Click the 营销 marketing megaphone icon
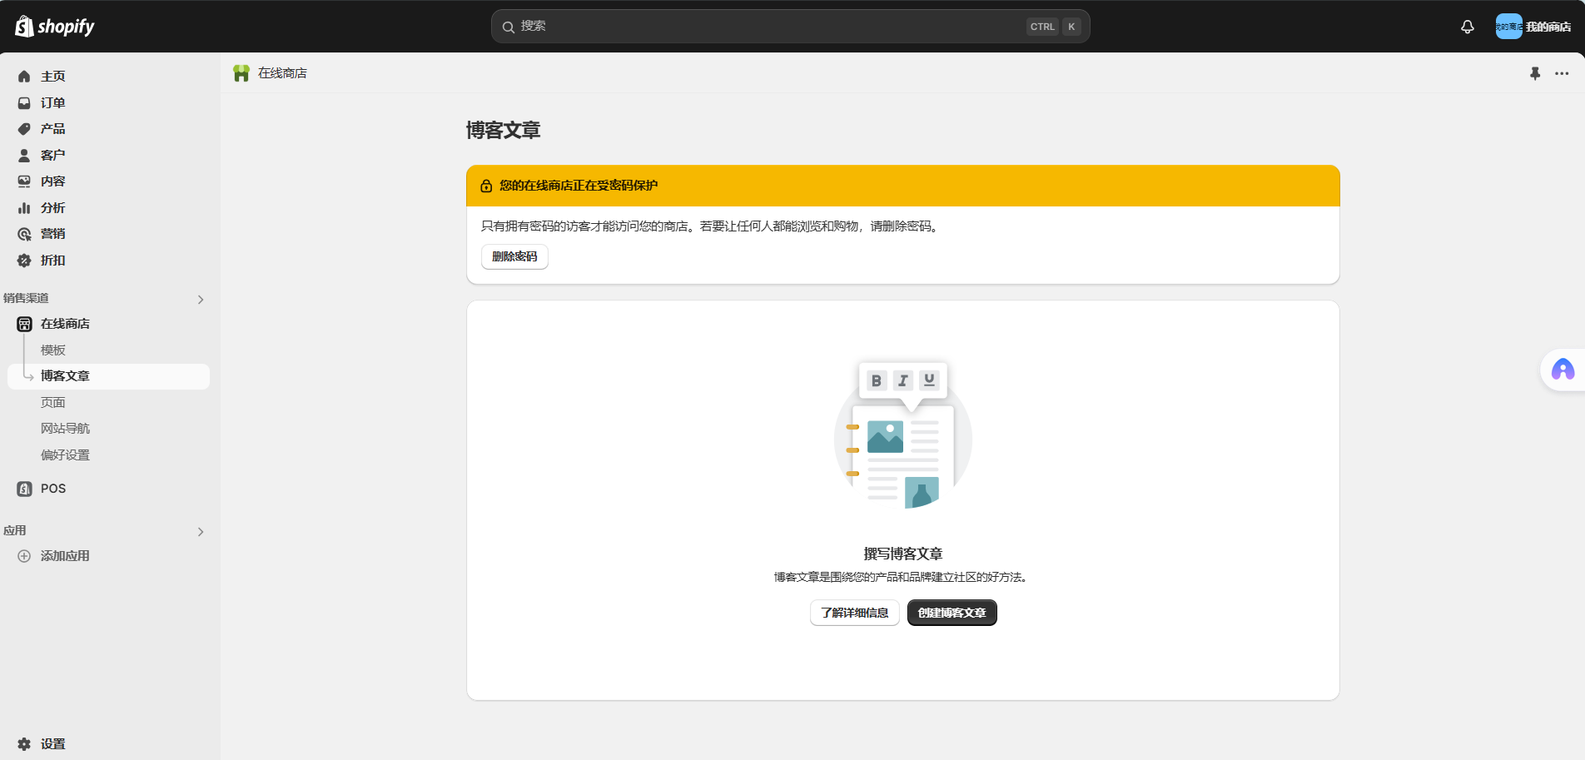 point(23,234)
